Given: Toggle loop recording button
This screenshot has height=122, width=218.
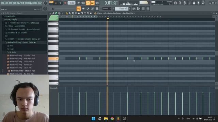Looking at the screenshot, I should tap(97, 3).
